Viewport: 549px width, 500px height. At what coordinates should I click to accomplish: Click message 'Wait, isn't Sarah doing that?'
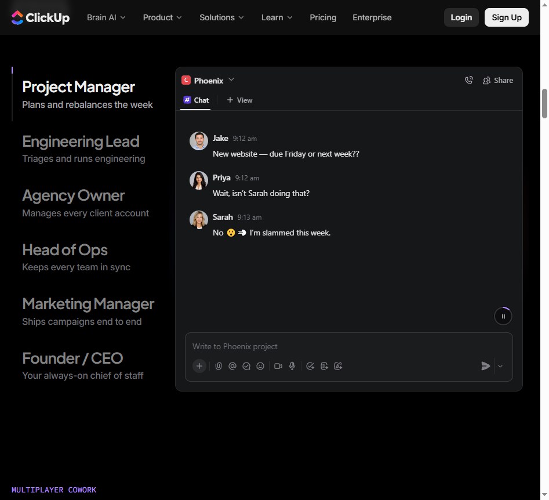point(261,193)
